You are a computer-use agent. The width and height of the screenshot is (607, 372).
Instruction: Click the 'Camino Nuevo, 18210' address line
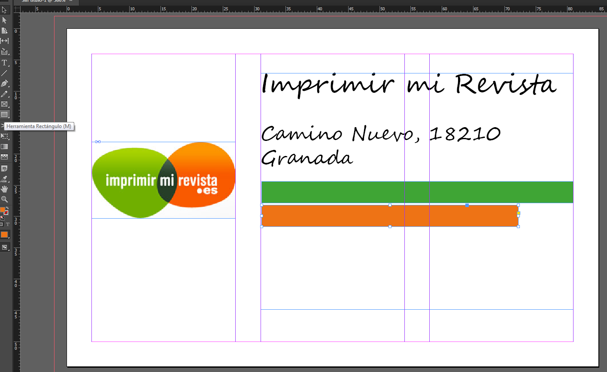(x=381, y=134)
